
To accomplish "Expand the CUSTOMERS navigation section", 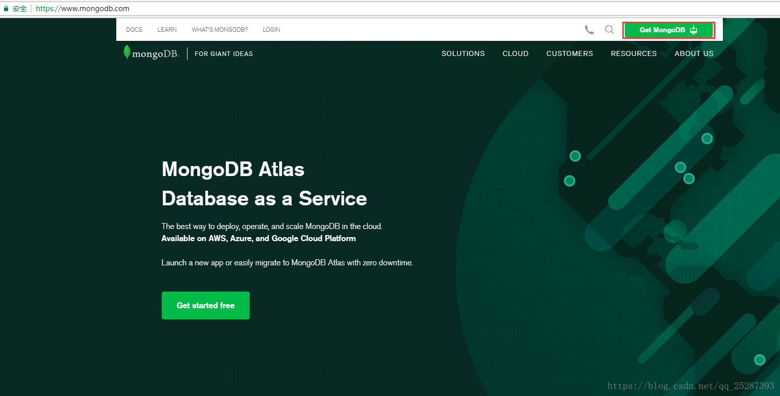I will 569,53.
